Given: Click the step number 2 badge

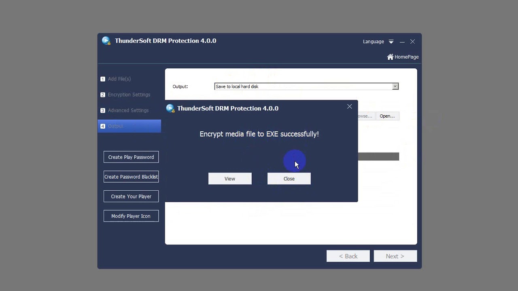Looking at the screenshot, I should pos(103,95).
